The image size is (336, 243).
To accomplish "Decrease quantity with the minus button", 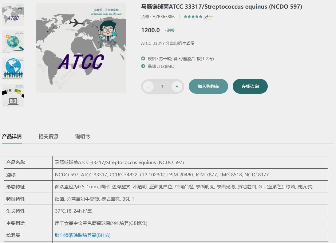I will [148, 87].
